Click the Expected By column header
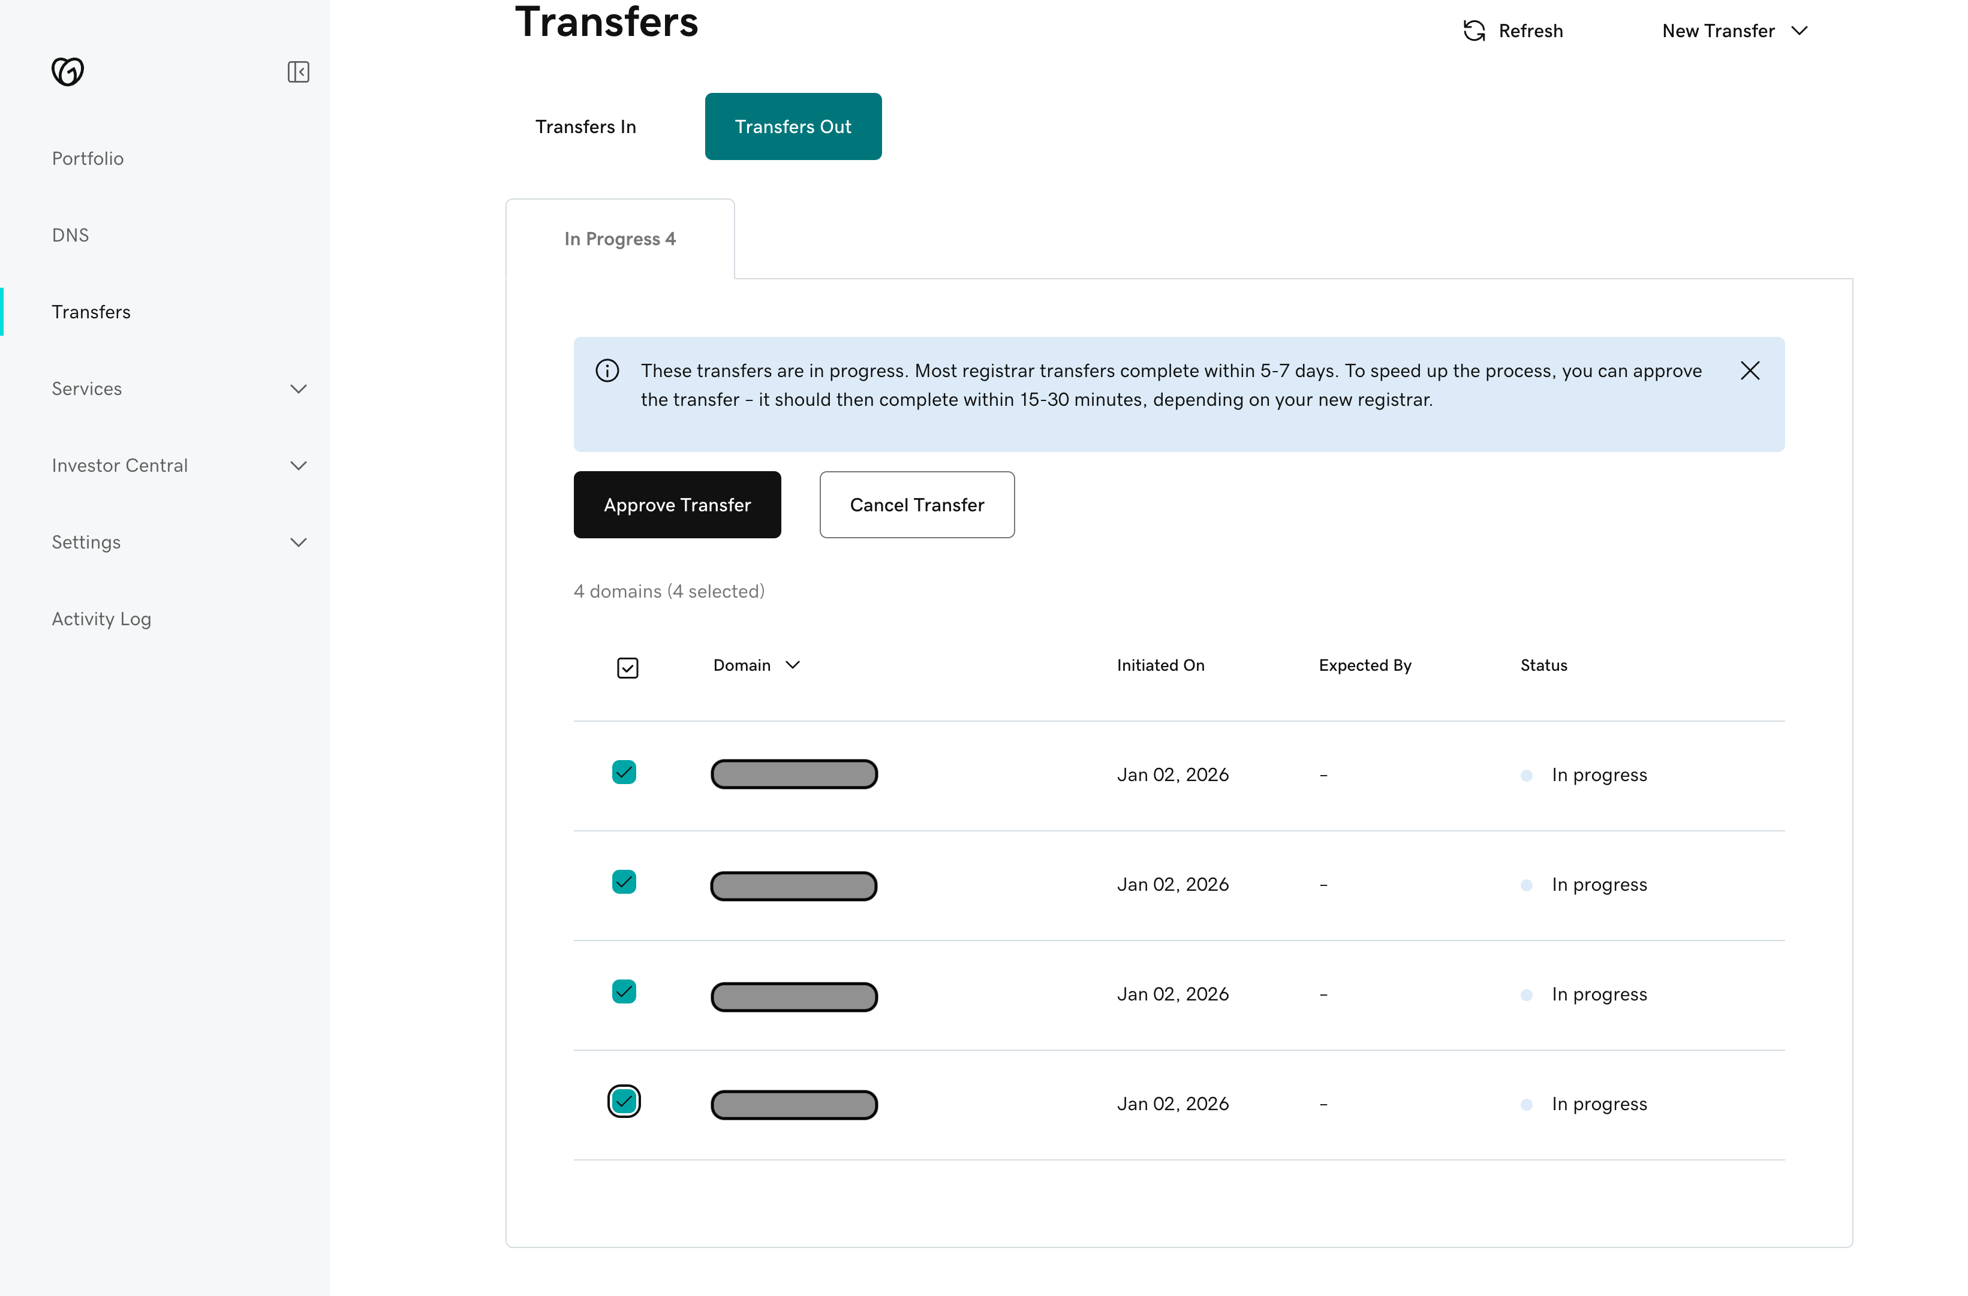 1364,665
